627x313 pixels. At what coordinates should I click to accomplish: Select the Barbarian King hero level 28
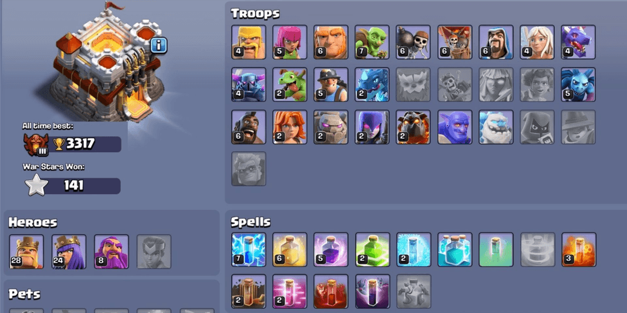click(x=27, y=252)
